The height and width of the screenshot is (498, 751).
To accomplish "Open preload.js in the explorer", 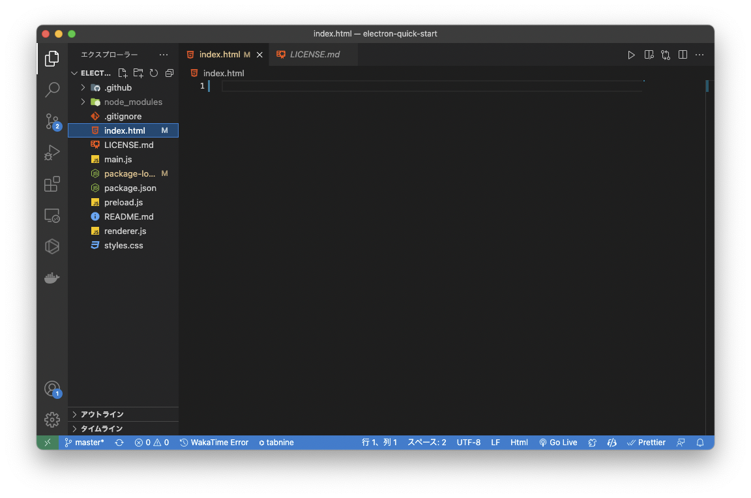I will [x=124, y=203].
